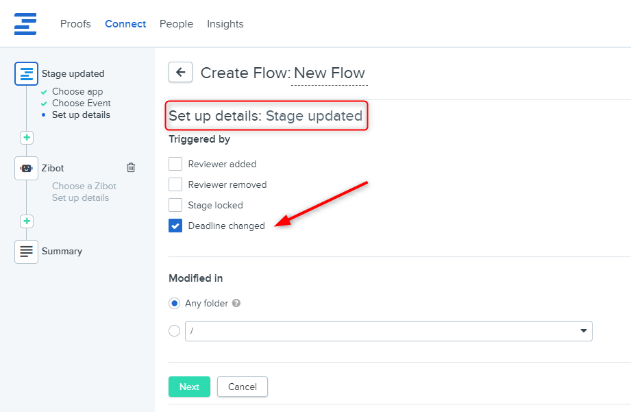Enable the Reviewer added checkbox
Viewport: 631px width, 412px height.
[x=175, y=164]
